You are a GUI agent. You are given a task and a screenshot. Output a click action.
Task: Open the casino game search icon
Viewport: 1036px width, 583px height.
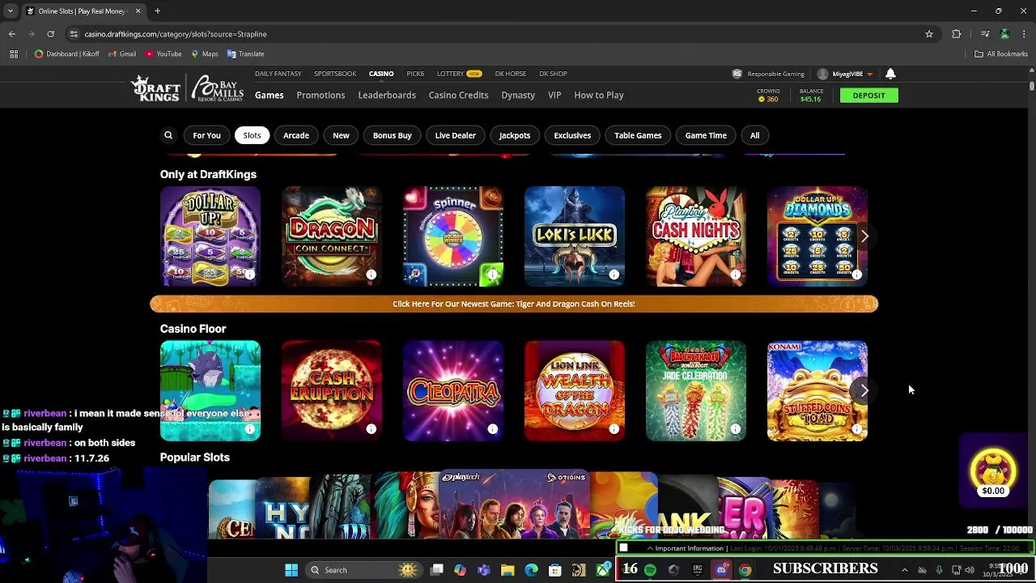168,135
